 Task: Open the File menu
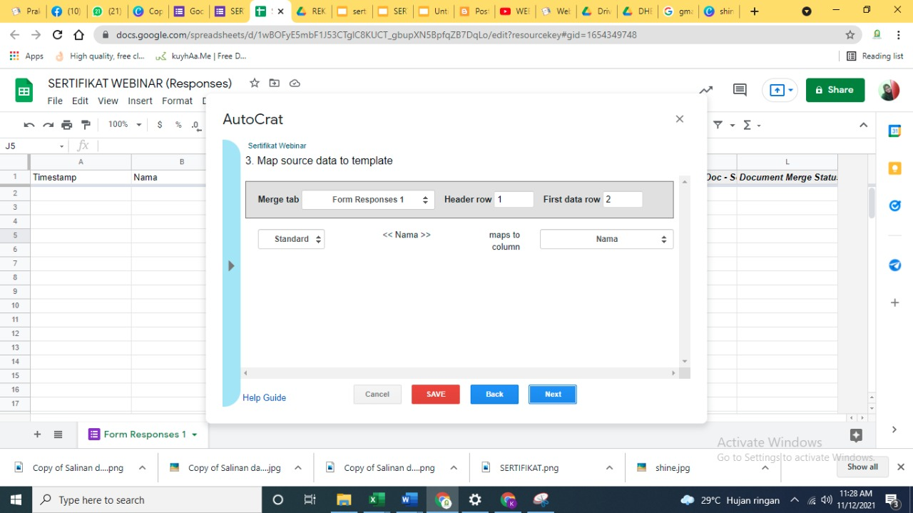pos(55,101)
